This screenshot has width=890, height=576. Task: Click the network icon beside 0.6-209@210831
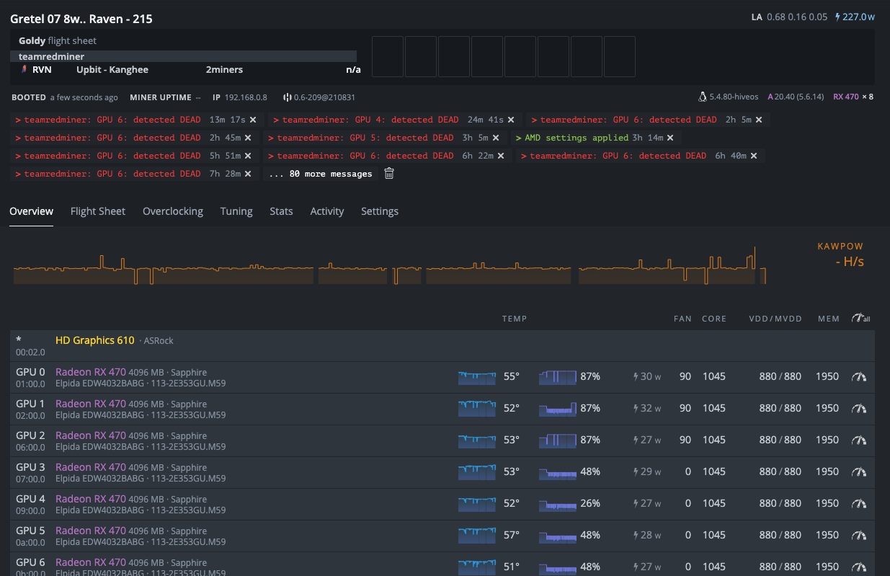click(x=287, y=97)
